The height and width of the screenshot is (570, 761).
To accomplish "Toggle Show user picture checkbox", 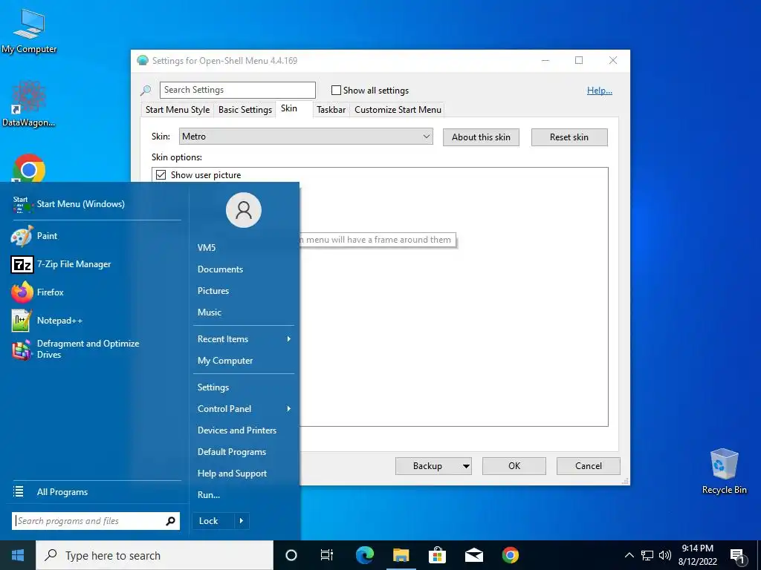I will point(161,175).
